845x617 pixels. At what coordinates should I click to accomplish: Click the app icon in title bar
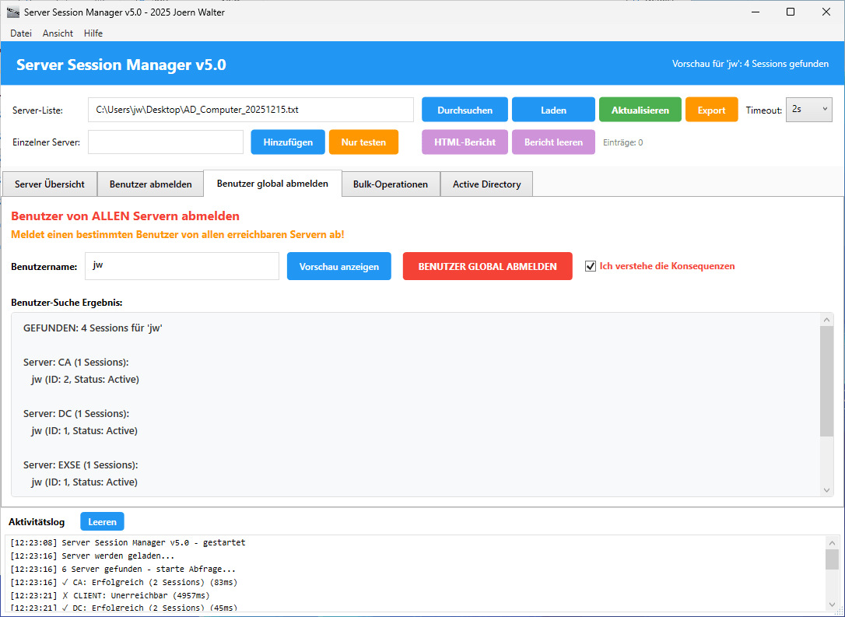click(13, 12)
